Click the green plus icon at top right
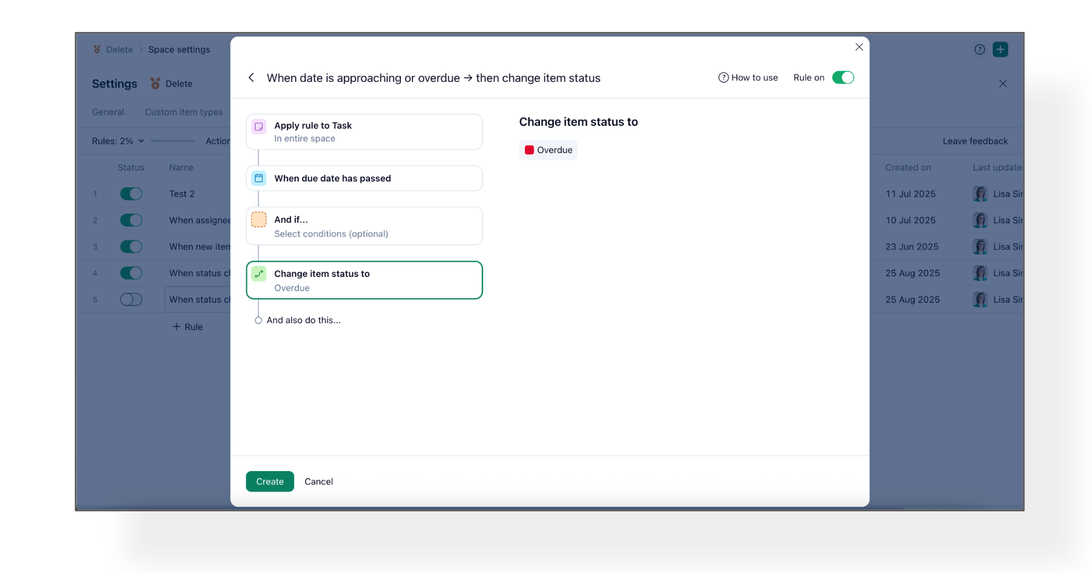 pyautogui.click(x=1000, y=49)
